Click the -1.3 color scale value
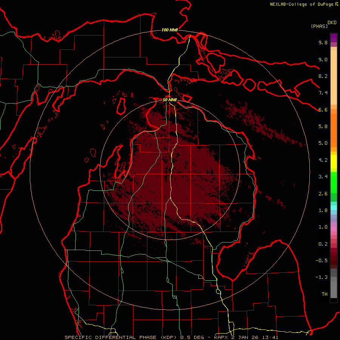 tap(321, 277)
